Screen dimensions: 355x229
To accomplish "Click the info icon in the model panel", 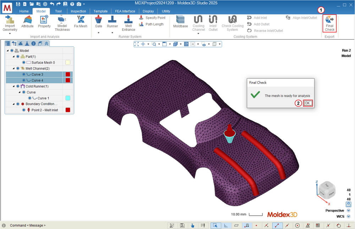I will (33, 43).
